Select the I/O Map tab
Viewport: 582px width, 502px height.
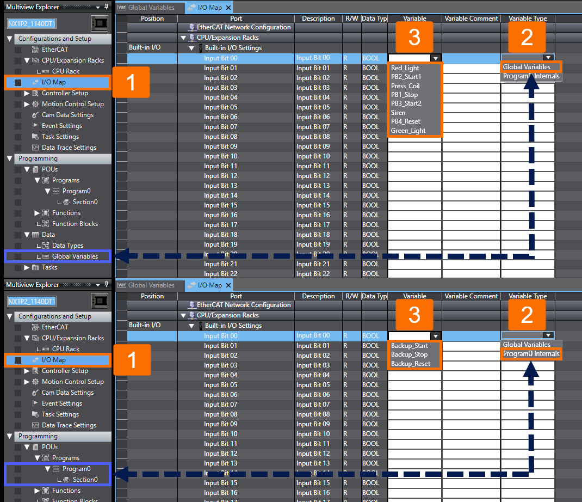[209, 8]
